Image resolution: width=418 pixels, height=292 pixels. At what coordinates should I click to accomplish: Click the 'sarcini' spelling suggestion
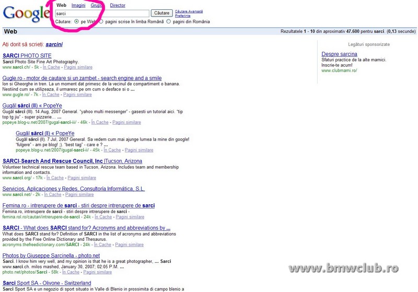[54, 44]
